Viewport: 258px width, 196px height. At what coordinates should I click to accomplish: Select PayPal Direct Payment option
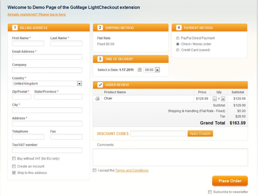178,38
